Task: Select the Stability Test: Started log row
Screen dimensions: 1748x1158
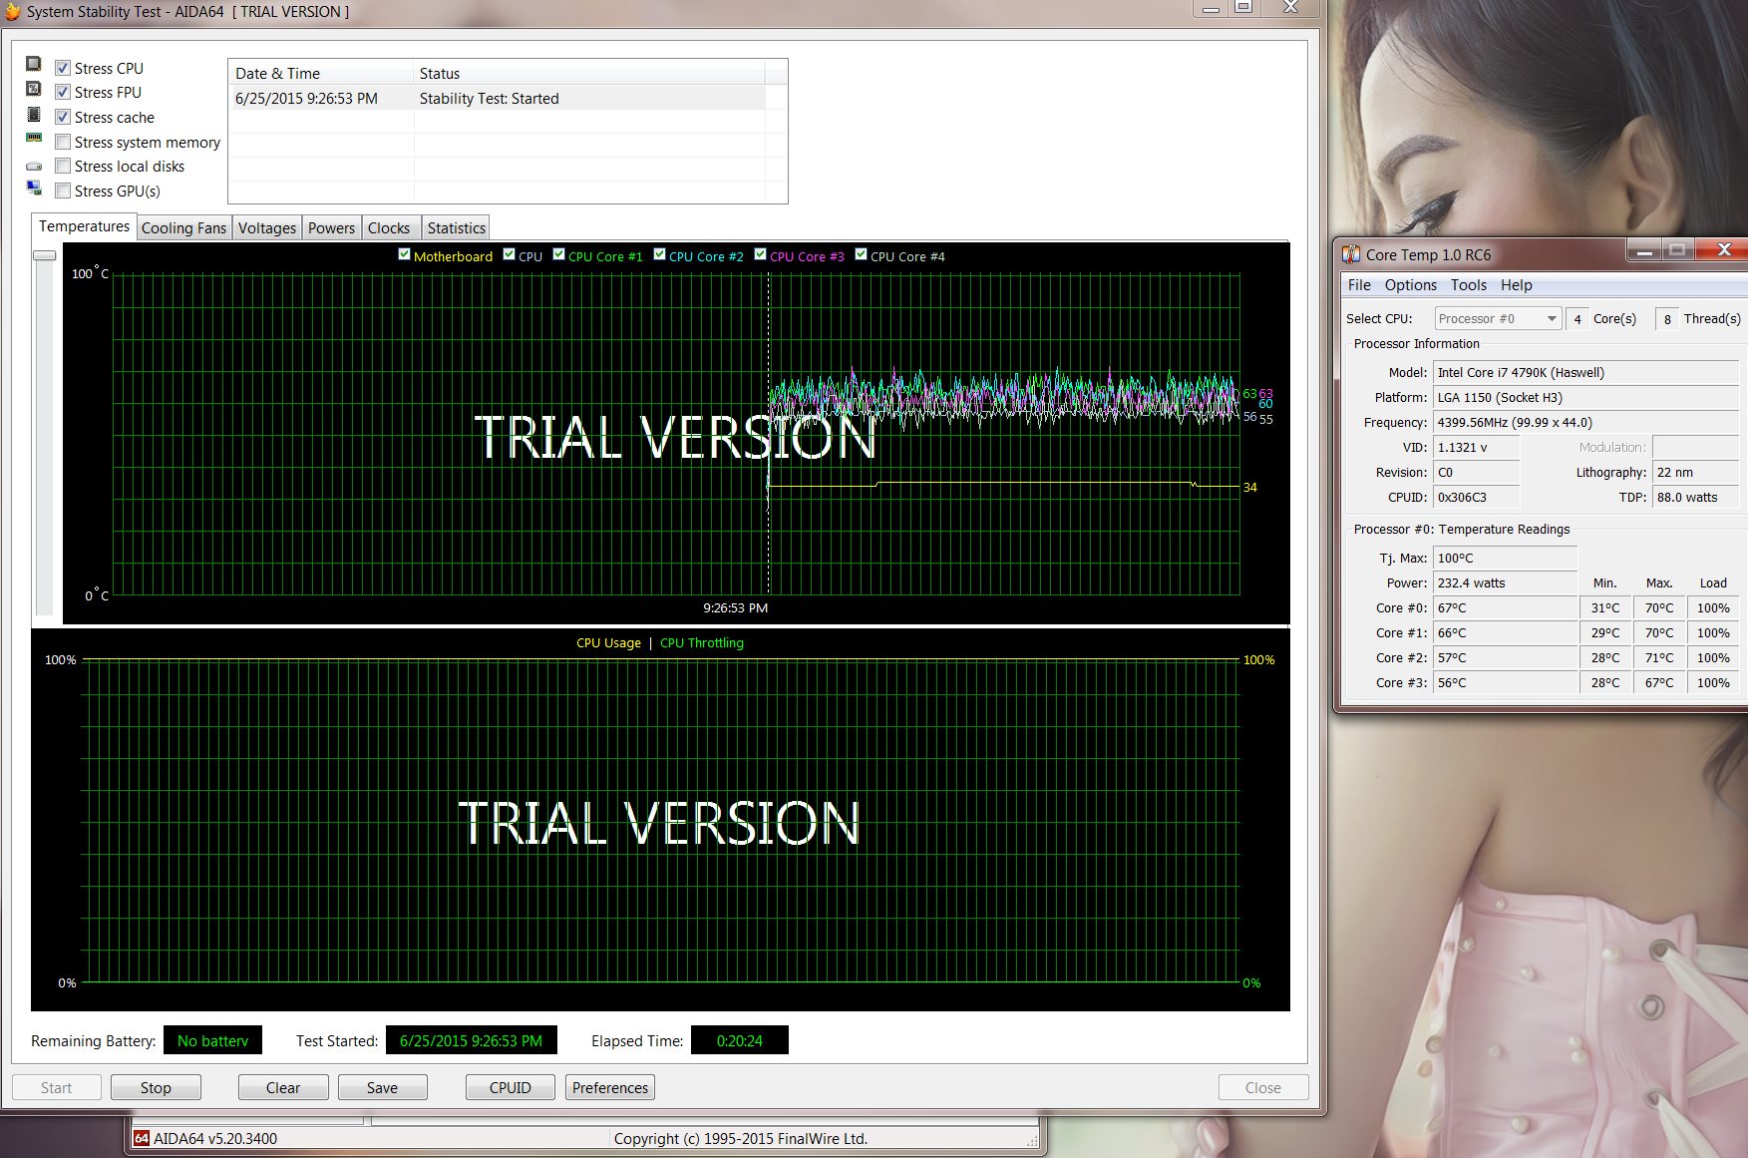Action: [497, 98]
